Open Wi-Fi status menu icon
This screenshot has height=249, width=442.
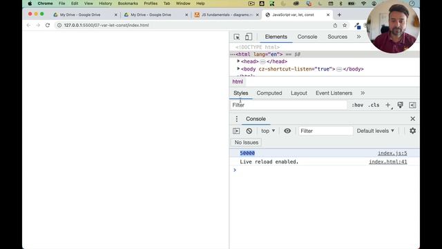(x=364, y=3)
